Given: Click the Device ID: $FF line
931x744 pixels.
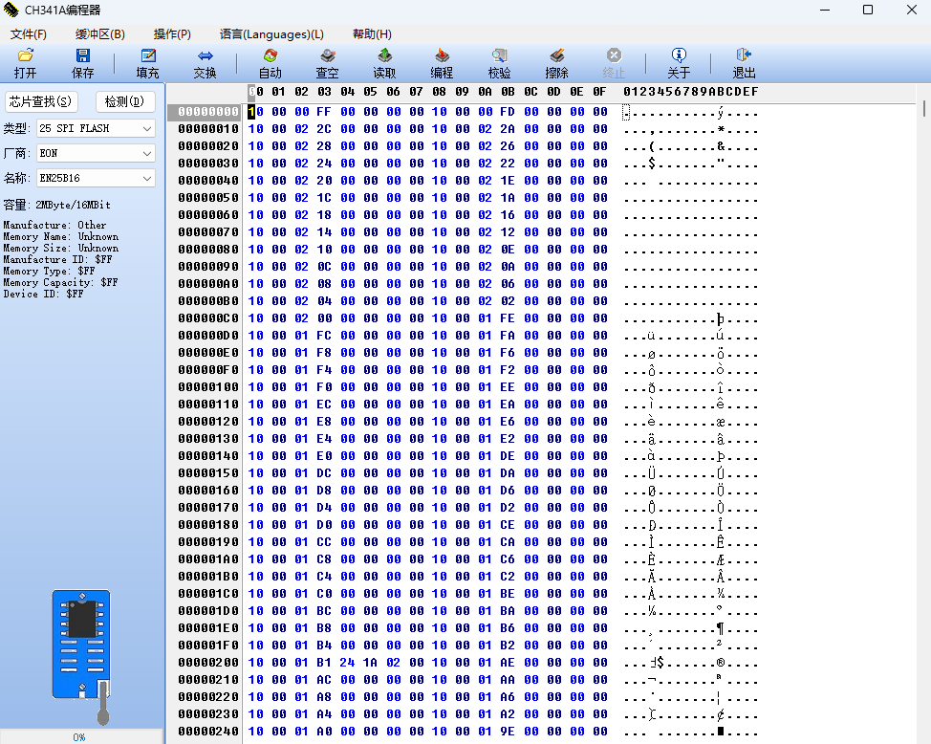Looking at the screenshot, I should pos(43,295).
